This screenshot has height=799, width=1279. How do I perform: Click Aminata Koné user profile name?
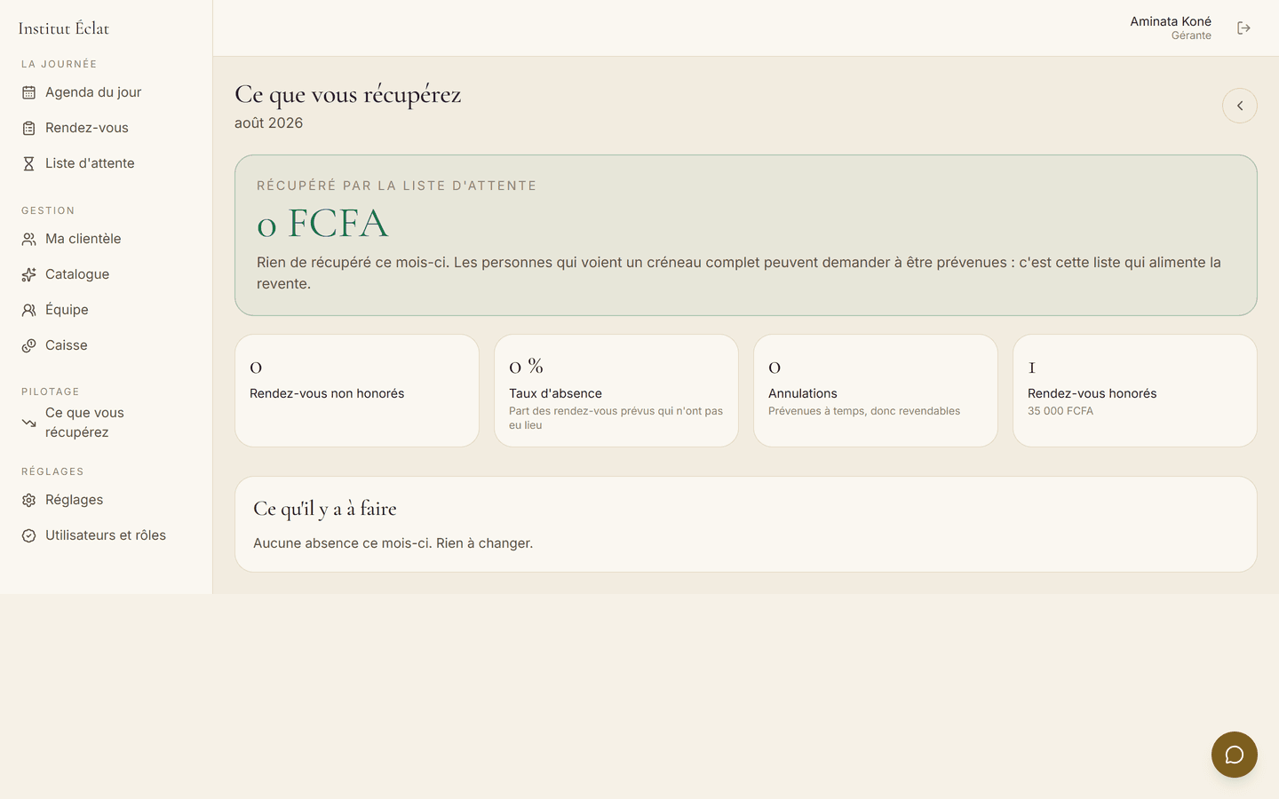(x=1170, y=21)
